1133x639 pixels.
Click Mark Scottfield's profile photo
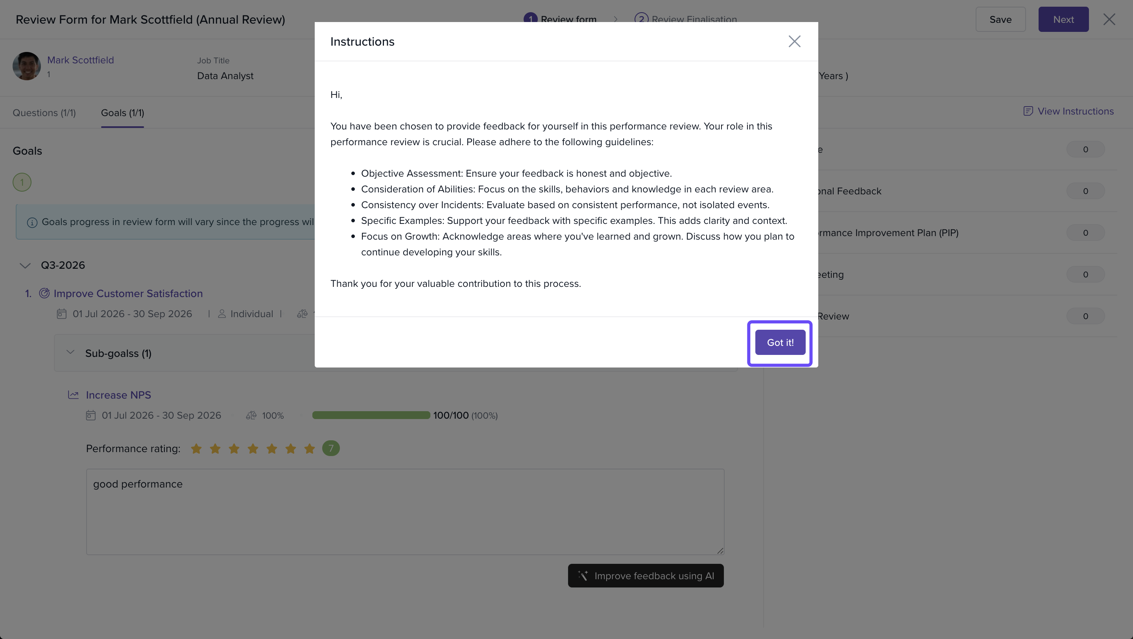pos(27,66)
